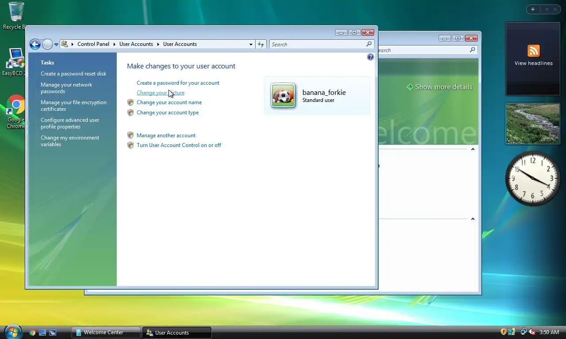Click shield icon next to Change your account type

[130, 113]
